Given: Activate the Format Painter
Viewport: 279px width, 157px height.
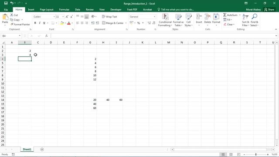Looking at the screenshot, I should [x=20, y=24].
